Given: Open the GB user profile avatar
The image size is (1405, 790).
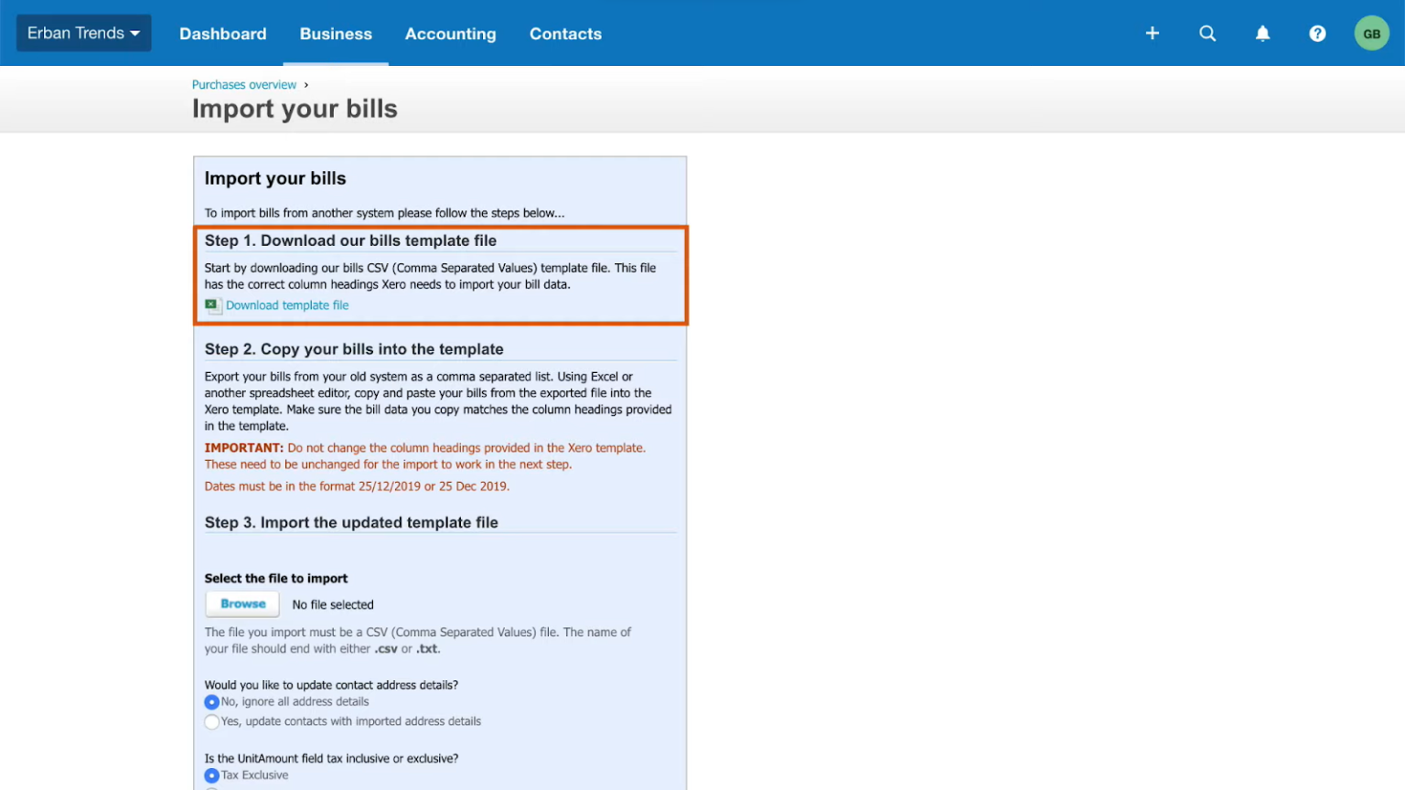Looking at the screenshot, I should point(1371,33).
